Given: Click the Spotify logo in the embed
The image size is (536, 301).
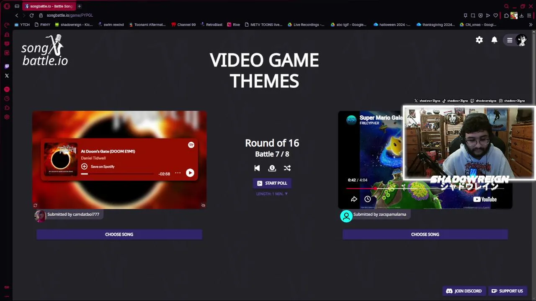Looking at the screenshot, I should click(x=191, y=145).
